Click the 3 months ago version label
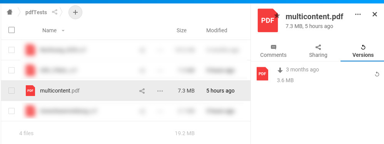 (x=302, y=70)
